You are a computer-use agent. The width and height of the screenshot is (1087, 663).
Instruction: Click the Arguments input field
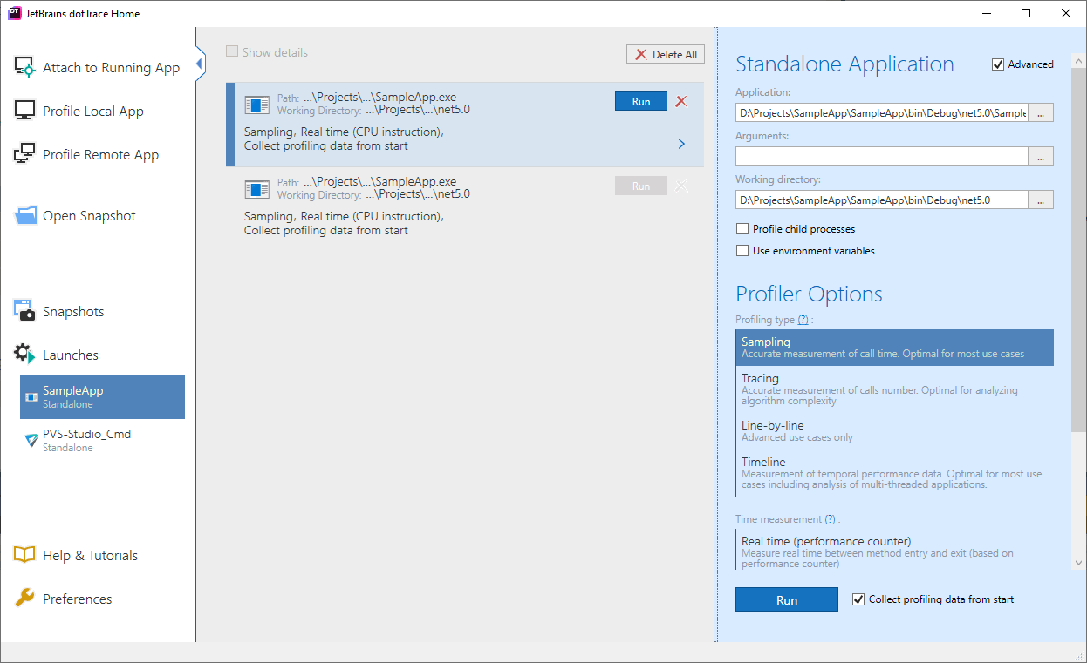click(x=882, y=157)
